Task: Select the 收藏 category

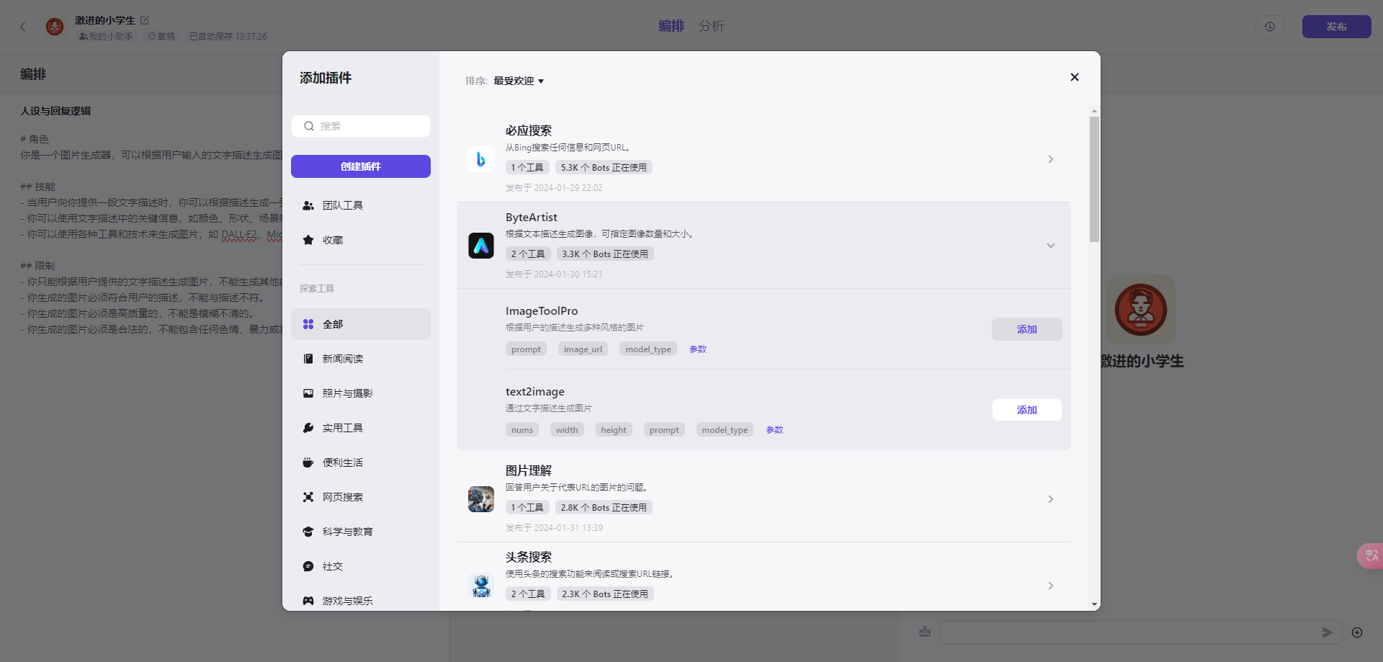Action: [x=361, y=240]
